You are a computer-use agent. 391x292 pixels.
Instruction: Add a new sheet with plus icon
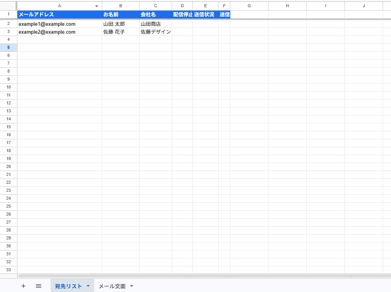(x=23, y=286)
